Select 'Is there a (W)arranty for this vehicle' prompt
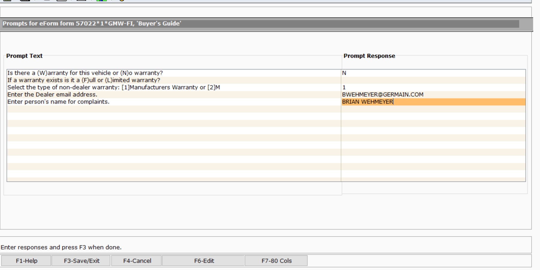Viewport: 540px width, 270px height. click(174, 73)
